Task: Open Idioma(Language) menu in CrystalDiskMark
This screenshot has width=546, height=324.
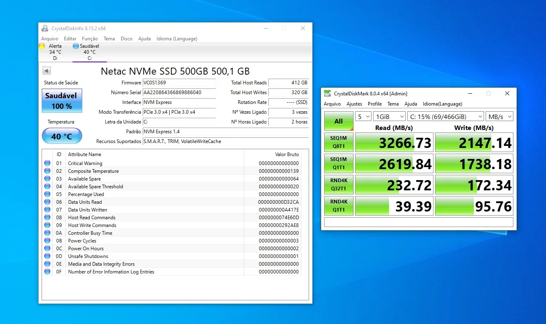Action: (442, 104)
